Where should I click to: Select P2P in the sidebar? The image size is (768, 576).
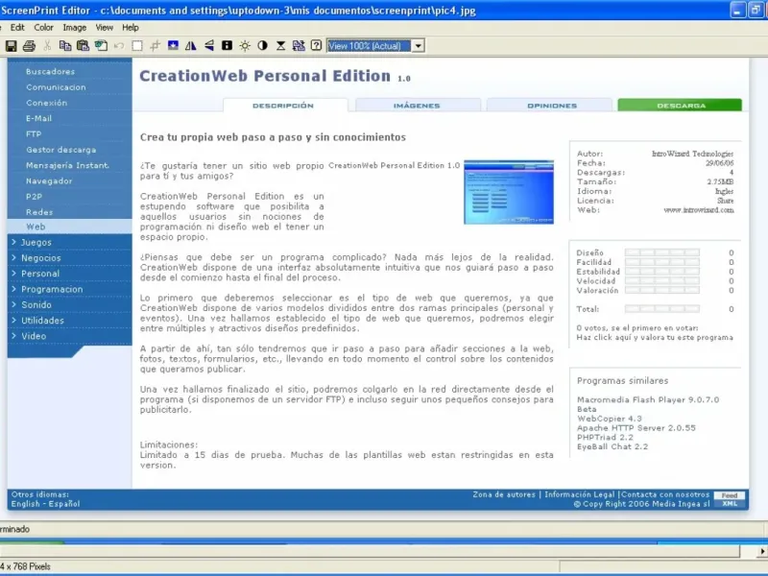(34, 197)
